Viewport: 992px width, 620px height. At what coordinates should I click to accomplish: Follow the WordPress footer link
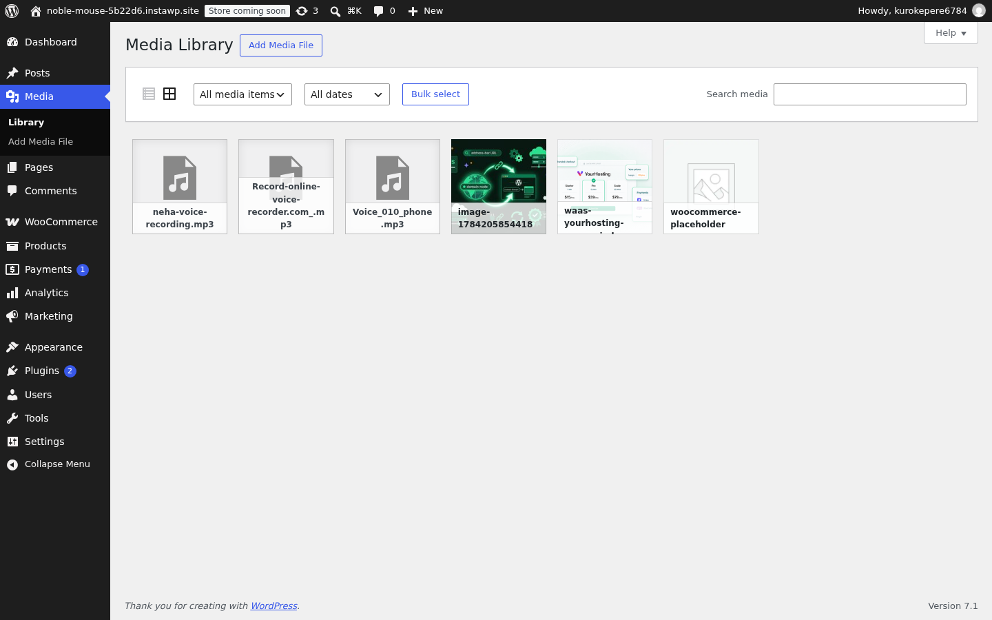pos(273,606)
